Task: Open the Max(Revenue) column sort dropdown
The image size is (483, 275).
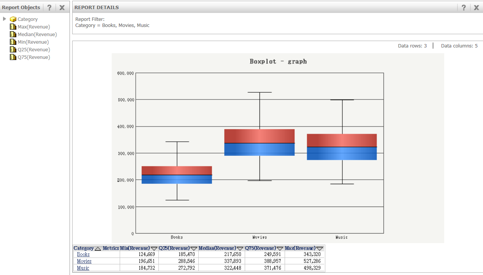Action: [320, 248]
